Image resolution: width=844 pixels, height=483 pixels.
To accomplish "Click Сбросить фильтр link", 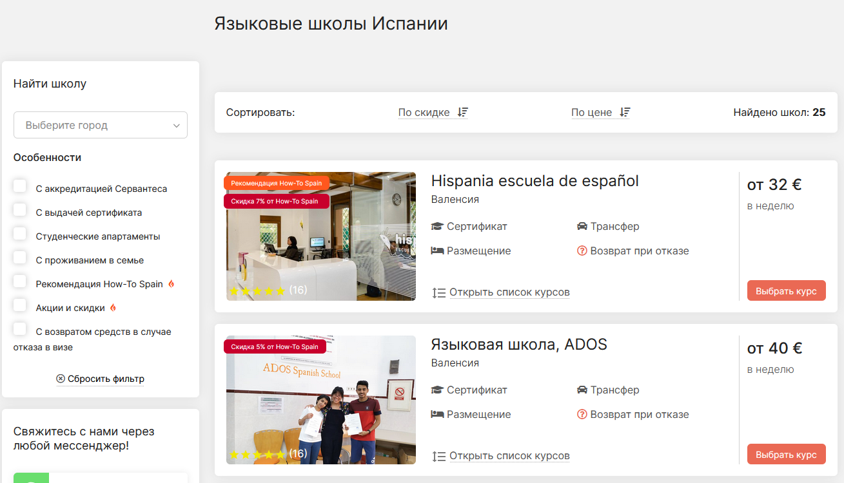I will pos(106,379).
